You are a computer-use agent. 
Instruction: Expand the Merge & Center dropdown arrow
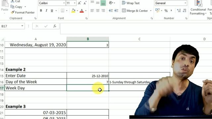pyautogui.click(x=151, y=11)
